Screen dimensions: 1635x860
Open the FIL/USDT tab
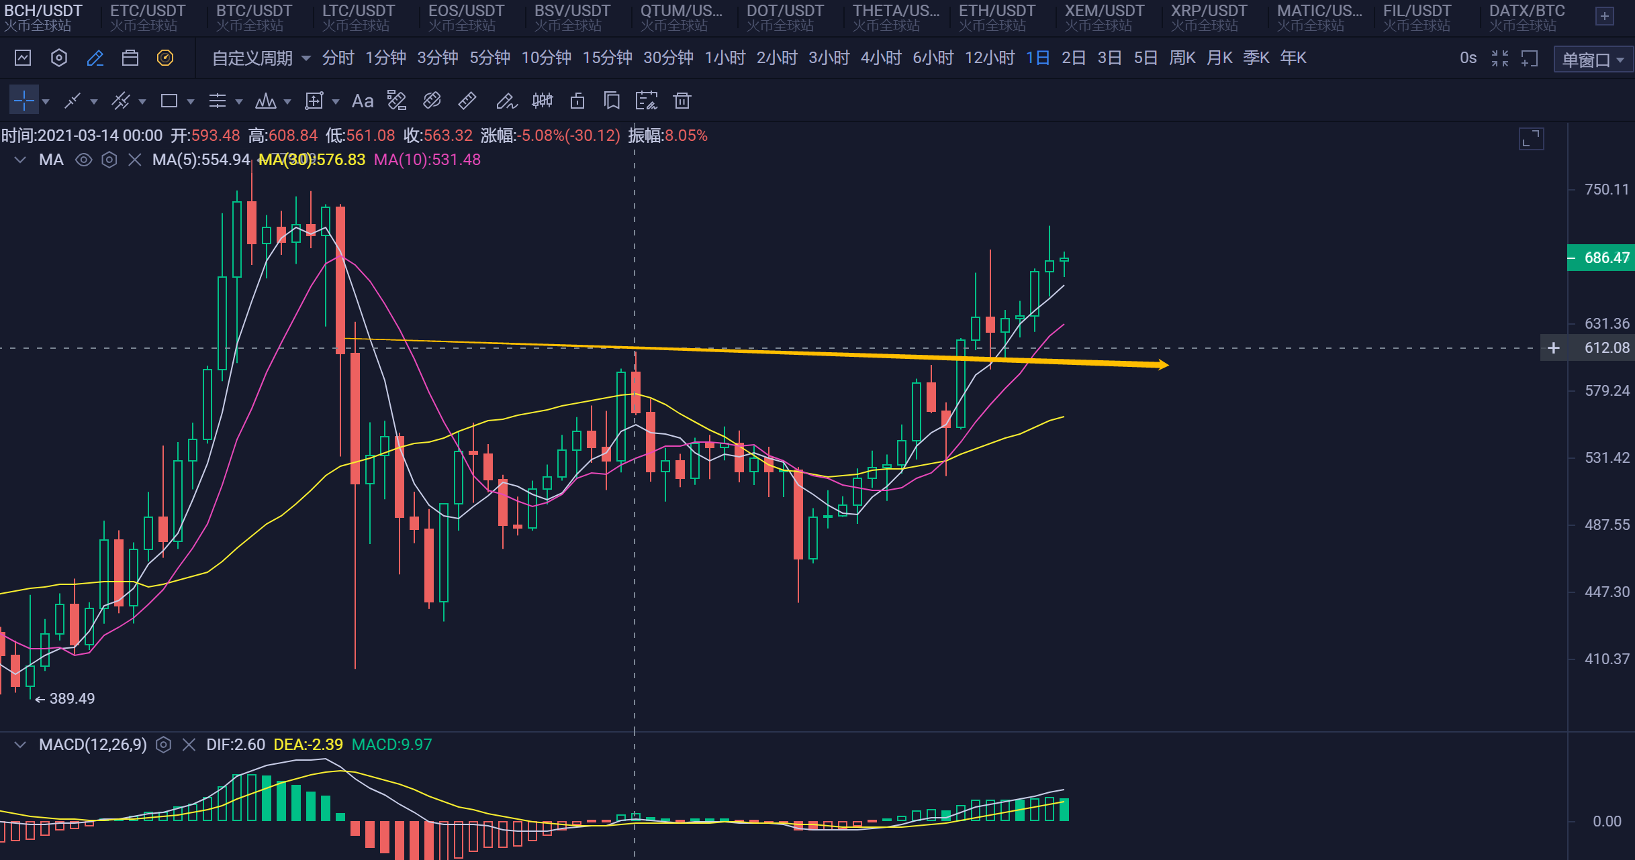[x=1417, y=17]
